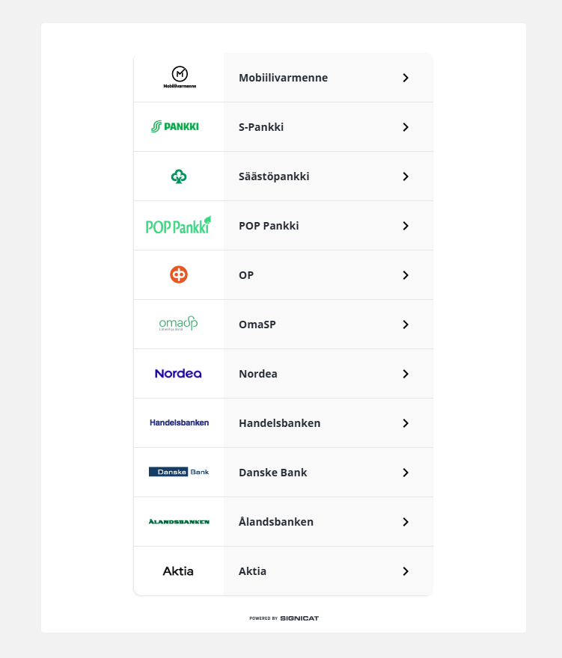This screenshot has height=658, width=562.
Task: Choose S-Pankki as identification method
Action: tap(261, 127)
